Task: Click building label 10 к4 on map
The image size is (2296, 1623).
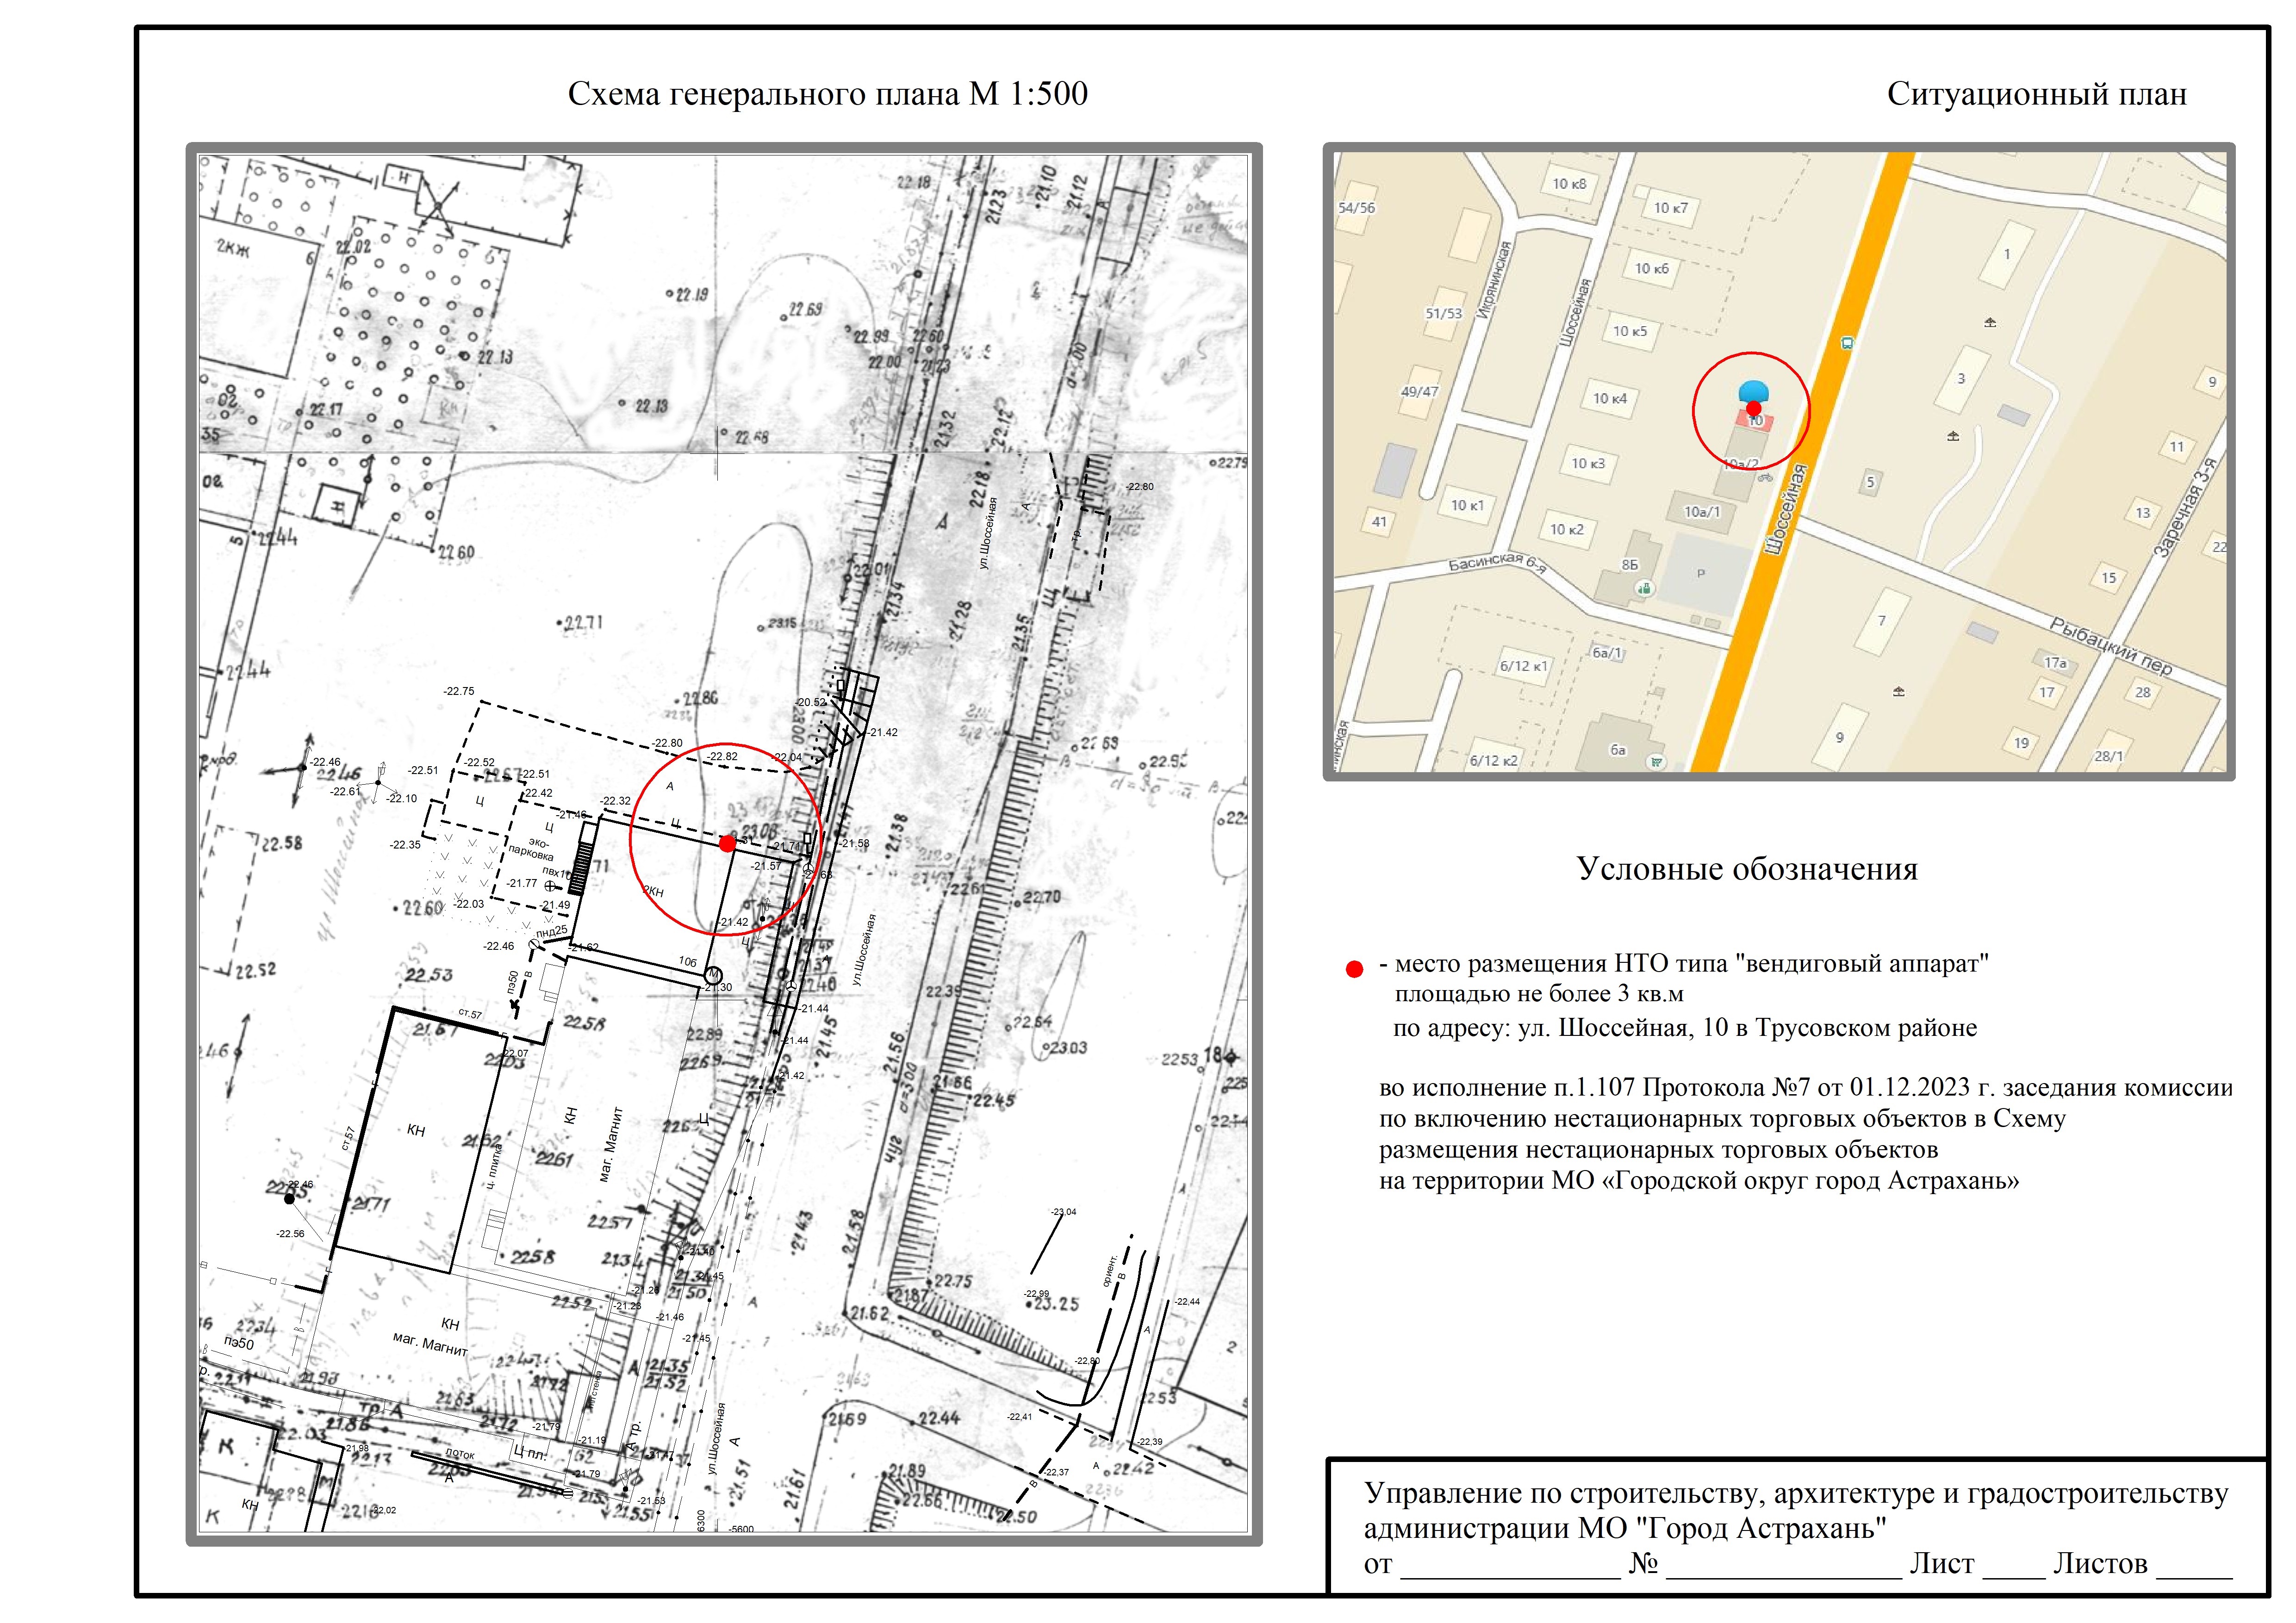Action: click(1610, 399)
